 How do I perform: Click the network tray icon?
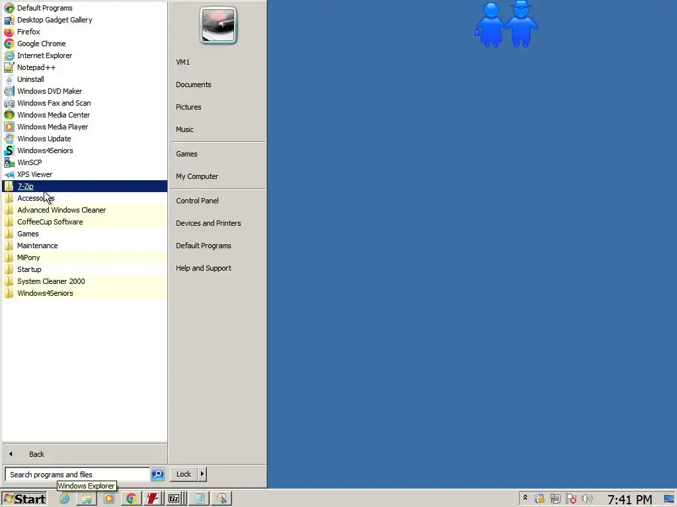click(x=555, y=499)
